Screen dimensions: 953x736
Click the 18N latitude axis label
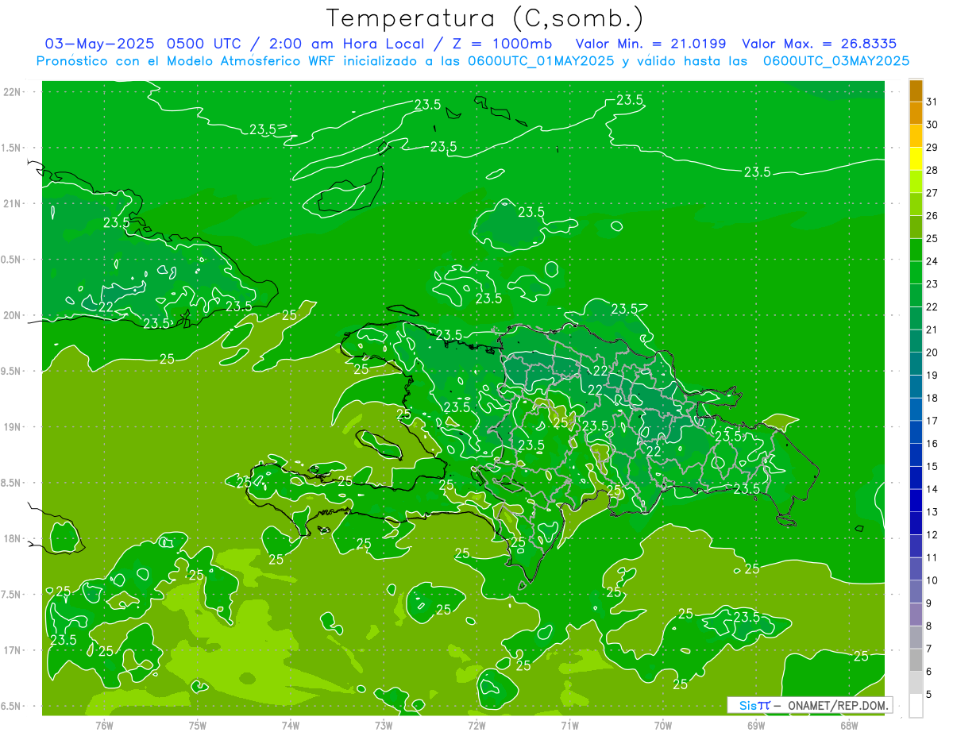click(14, 538)
